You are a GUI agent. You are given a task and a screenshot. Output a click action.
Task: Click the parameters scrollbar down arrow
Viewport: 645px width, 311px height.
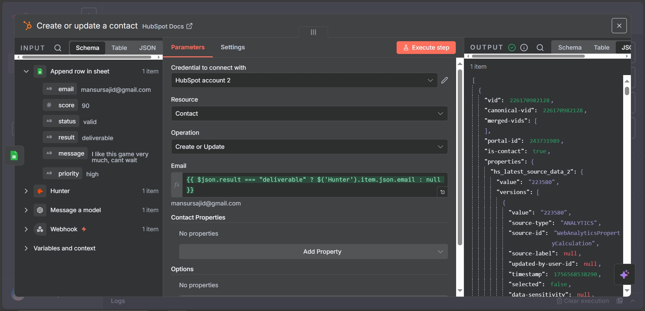pos(460,291)
